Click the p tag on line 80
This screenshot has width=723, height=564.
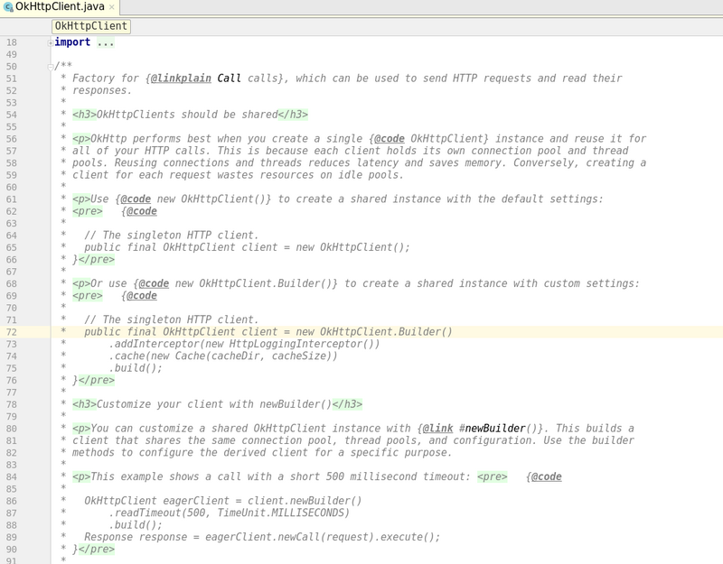pyautogui.click(x=81, y=429)
